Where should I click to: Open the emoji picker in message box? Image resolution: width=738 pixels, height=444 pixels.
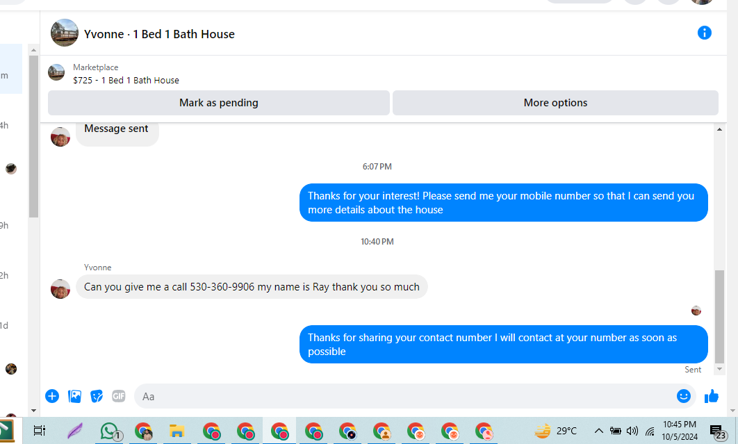click(683, 397)
